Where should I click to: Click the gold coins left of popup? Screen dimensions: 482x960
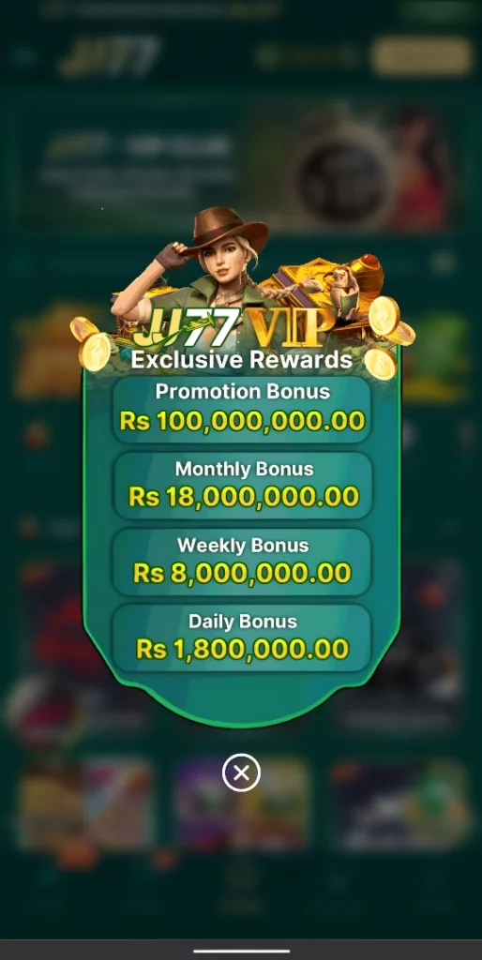91,343
